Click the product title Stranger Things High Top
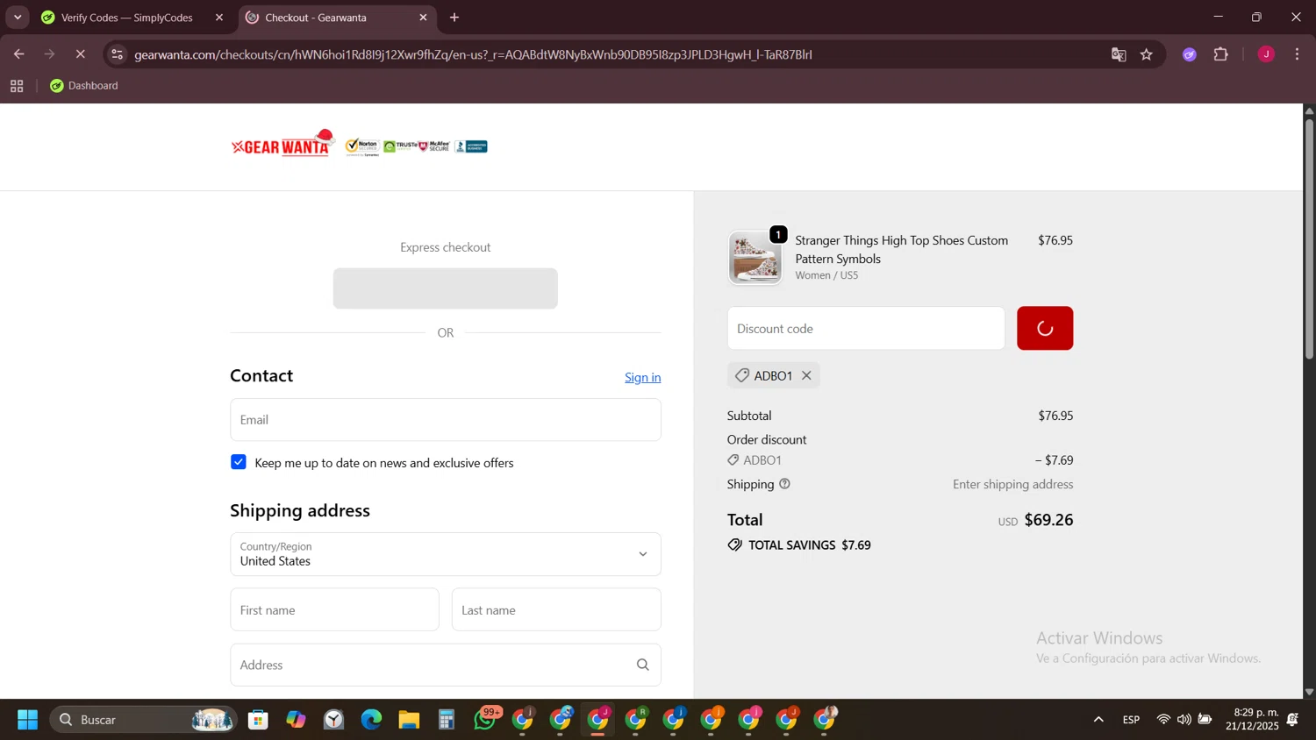 901,249
